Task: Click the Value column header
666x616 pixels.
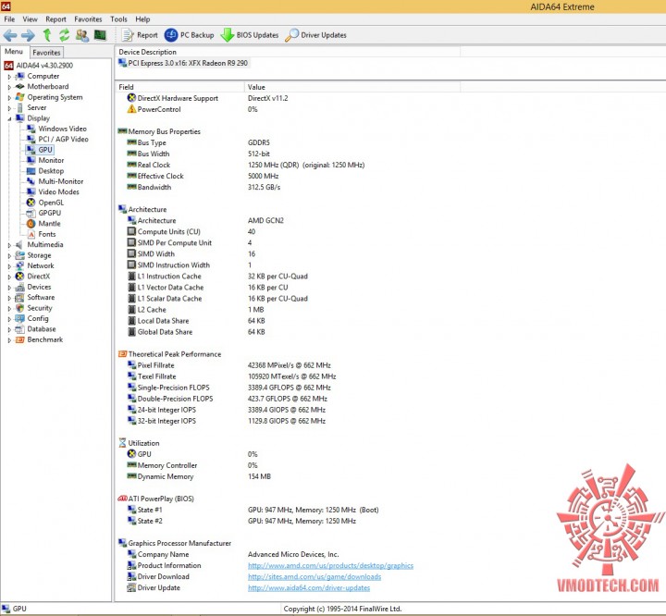Action: tap(352, 87)
